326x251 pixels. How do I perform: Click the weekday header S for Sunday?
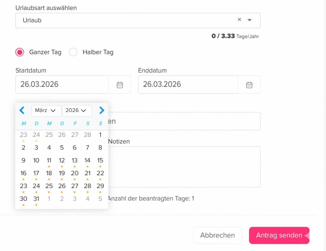tap(100, 123)
